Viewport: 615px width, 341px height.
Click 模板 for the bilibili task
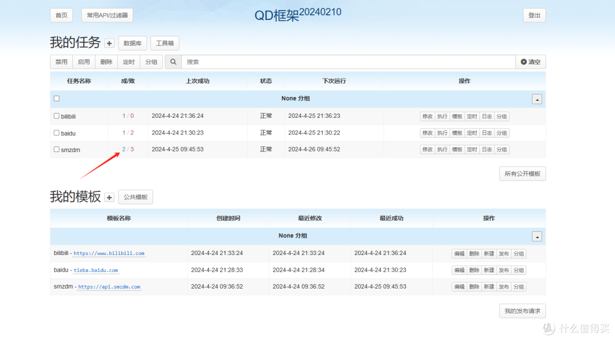pyautogui.click(x=457, y=116)
